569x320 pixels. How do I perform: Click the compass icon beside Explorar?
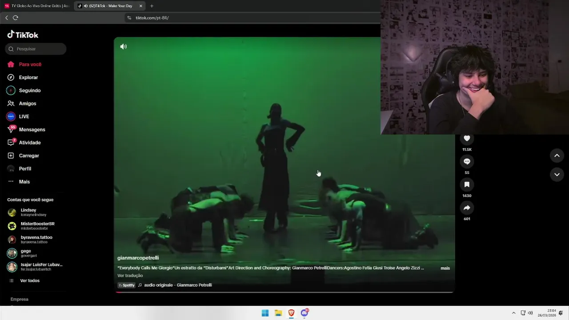click(x=11, y=77)
